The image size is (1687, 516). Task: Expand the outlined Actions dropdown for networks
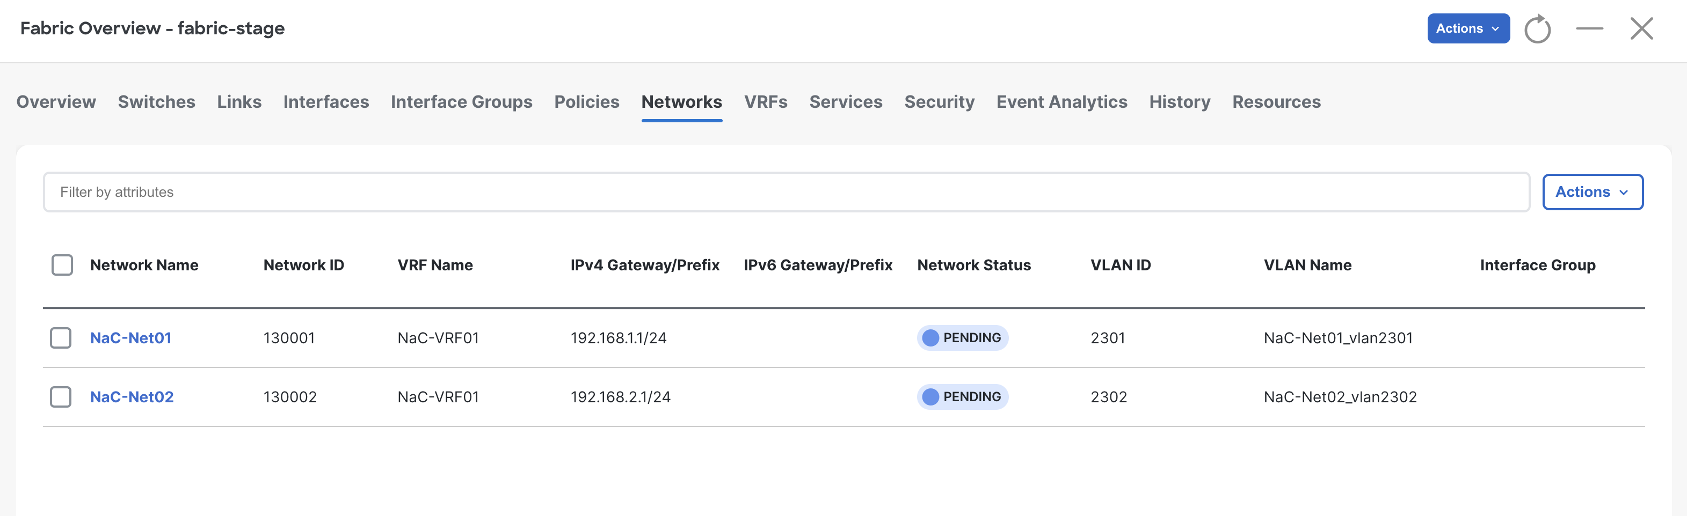point(1592,191)
